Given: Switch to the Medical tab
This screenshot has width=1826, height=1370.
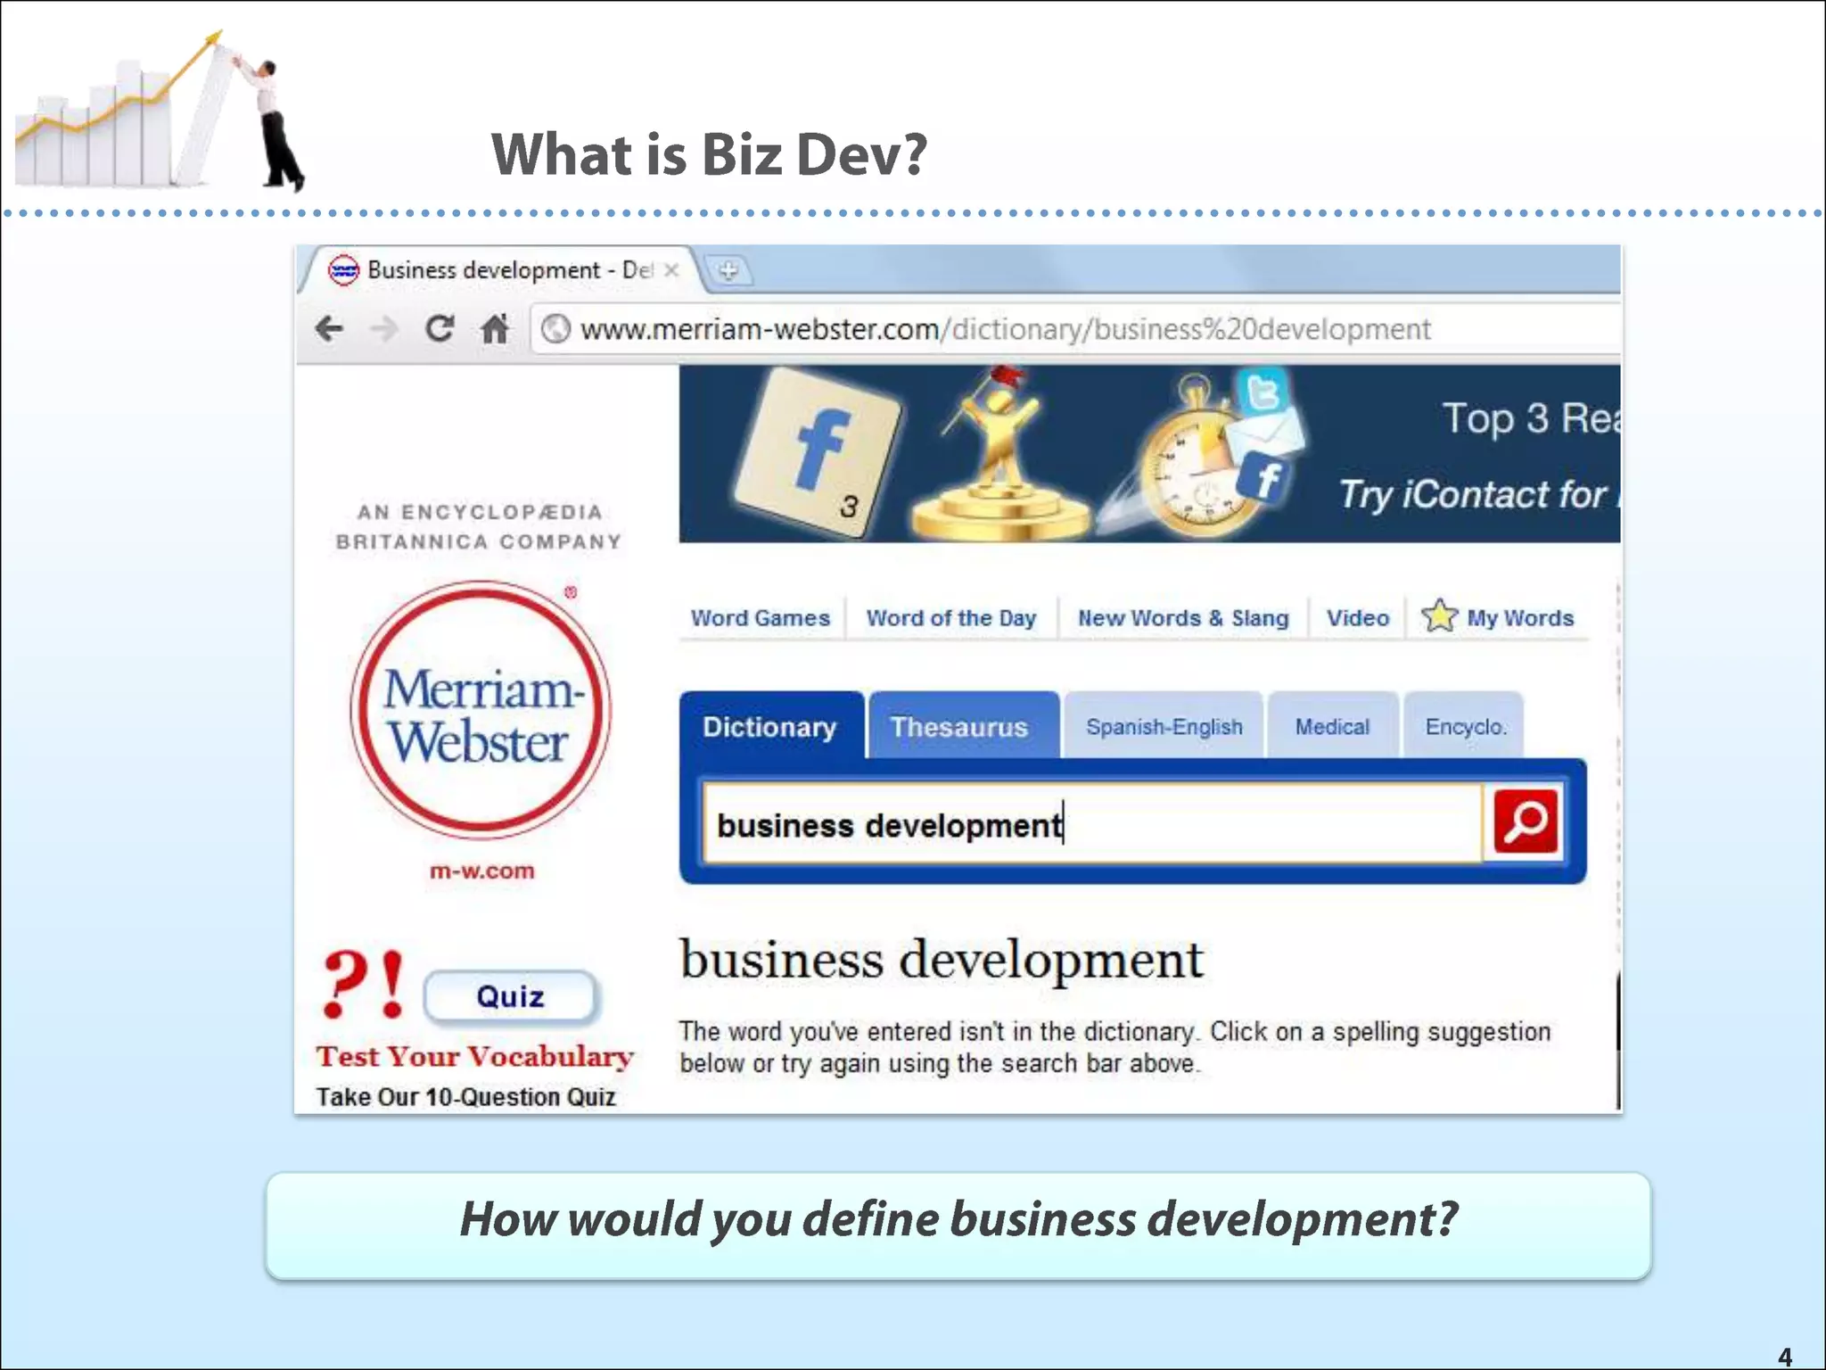Looking at the screenshot, I should 1332,727.
